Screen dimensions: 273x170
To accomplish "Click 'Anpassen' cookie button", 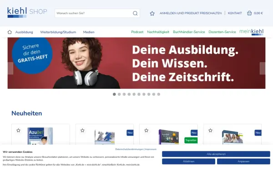I will click(243, 161).
